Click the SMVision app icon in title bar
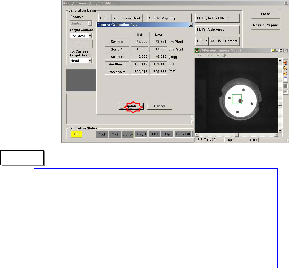 (x=197, y=50)
